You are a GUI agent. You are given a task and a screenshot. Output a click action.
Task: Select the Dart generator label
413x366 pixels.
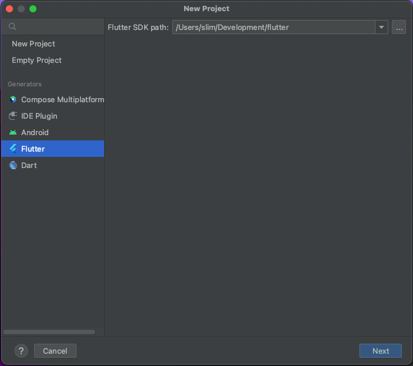tap(29, 166)
